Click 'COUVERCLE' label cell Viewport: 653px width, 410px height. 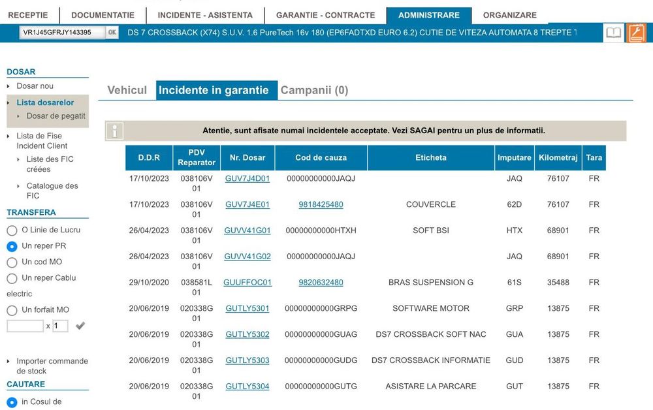tap(431, 205)
